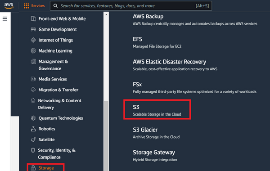Click 'Managed File Storage for EC2' description
This screenshot has height=171, width=270.
coord(157,46)
